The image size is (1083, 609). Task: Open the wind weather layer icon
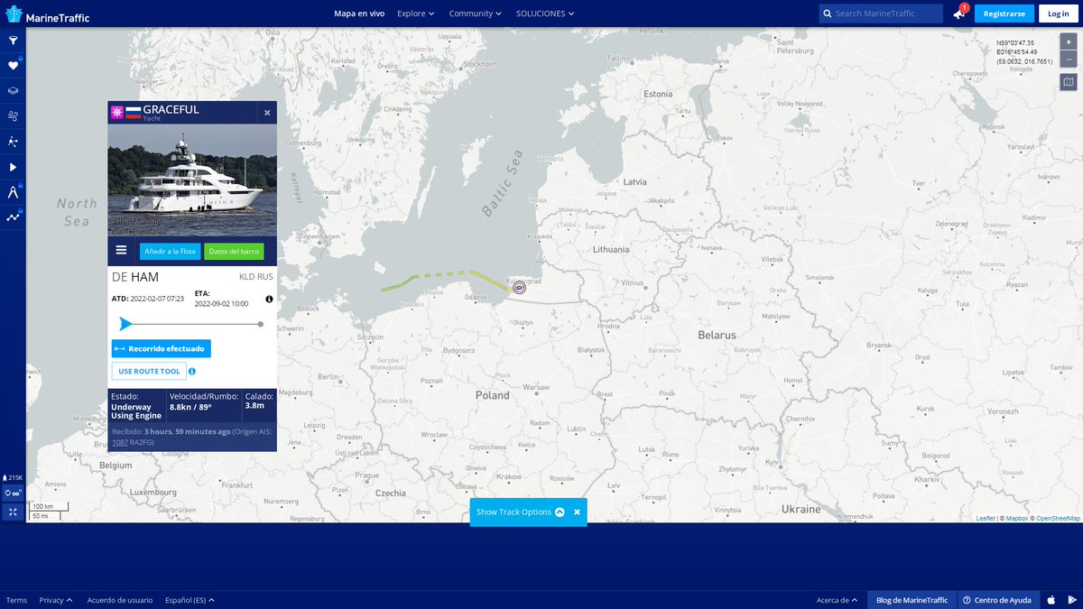click(13, 116)
